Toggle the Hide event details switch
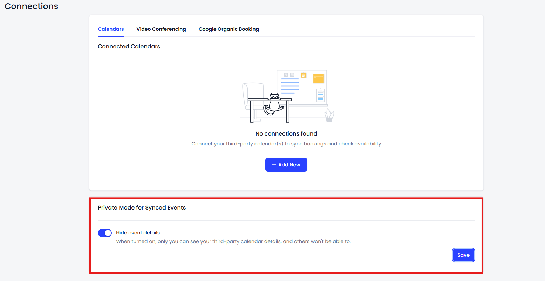The width and height of the screenshot is (545, 281). point(105,233)
